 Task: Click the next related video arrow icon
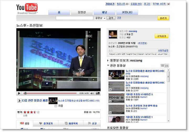pos(19,100)
